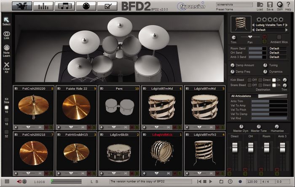The width and height of the screenshot is (295, 187).
Task: Turn Kick Bleed Off checkbox on
Action: click(x=249, y=79)
